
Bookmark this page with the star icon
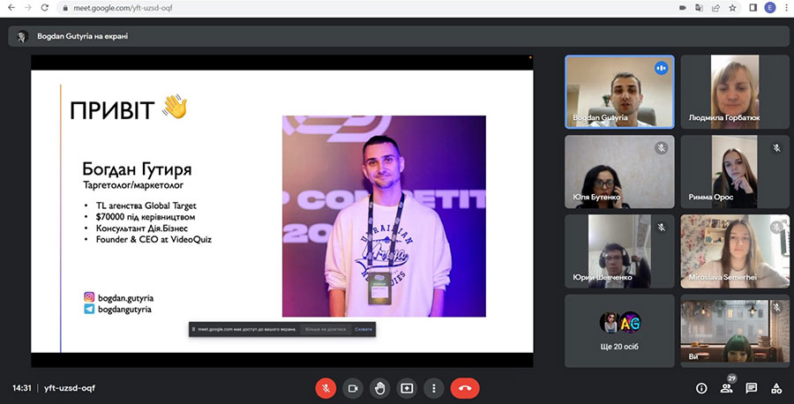pos(732,8)
